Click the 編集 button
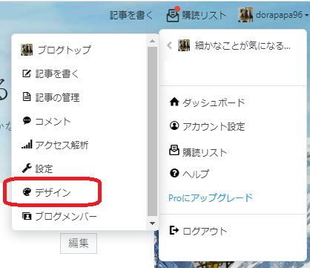Image resolution: width=310 pixels, height=268 pixels. pos(79,244)
